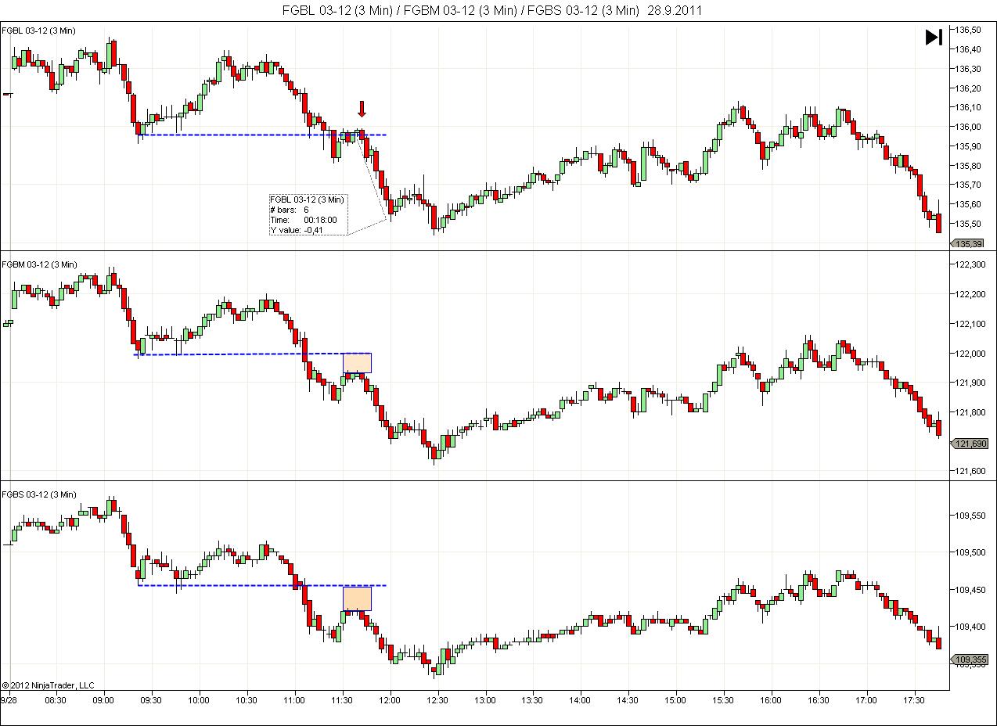Click the 109,355 current price marker
The image size is (997, 726).
pyautogui.click(x=970, y=660)
